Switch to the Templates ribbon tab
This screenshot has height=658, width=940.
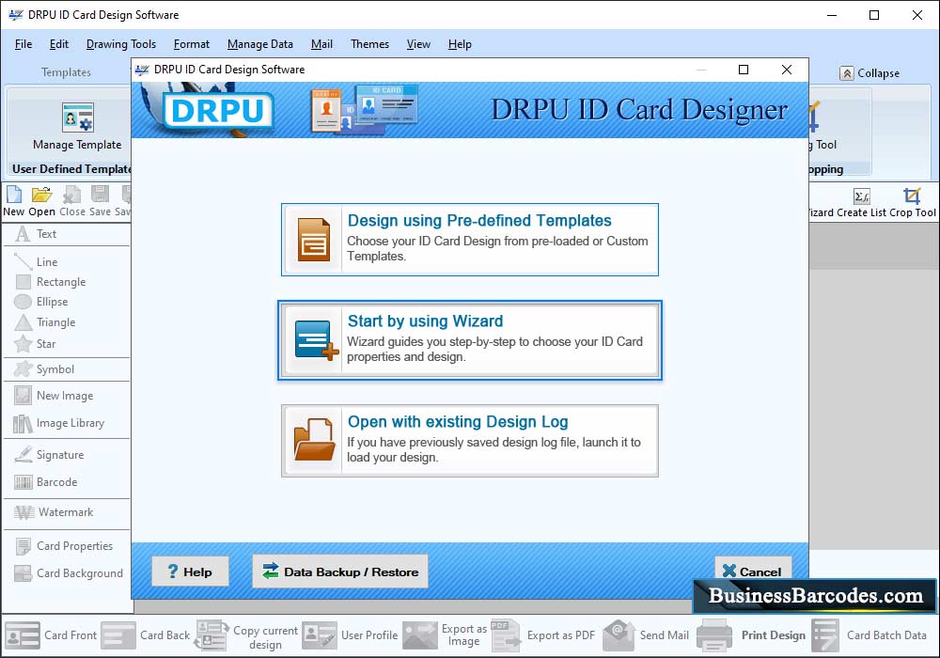[x=66, y=72]
